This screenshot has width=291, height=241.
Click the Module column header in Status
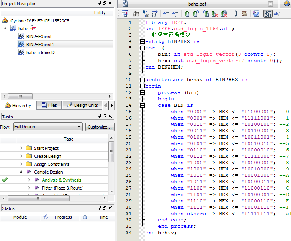pos(20,217)
